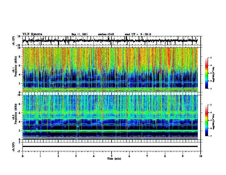Click the "Time (min)" x-axis label
226x175 pixels.
pos(114,159)
